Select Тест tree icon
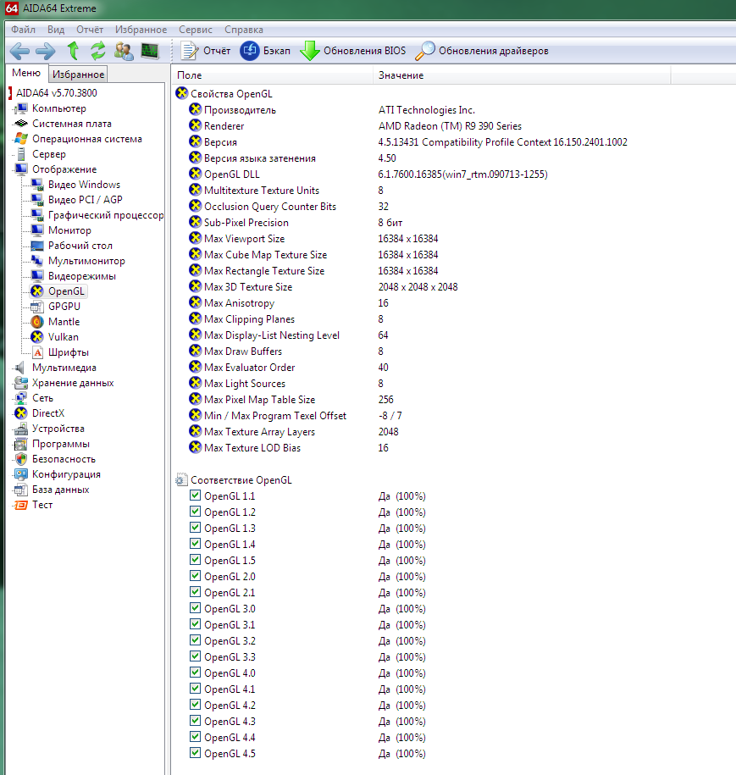This screenshot has width=736, height=775. coord(21,505)
